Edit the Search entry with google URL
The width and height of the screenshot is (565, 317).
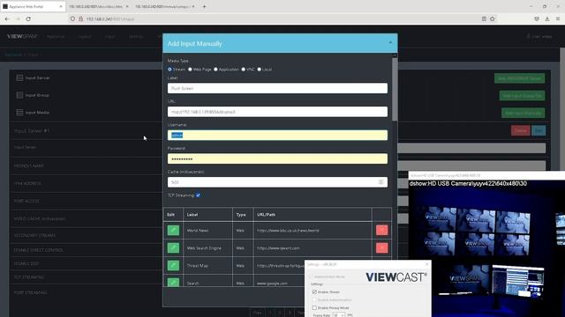[x=173, y=282]
